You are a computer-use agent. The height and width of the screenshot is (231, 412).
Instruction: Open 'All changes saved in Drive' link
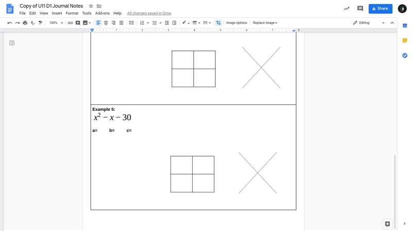point(149,13)
